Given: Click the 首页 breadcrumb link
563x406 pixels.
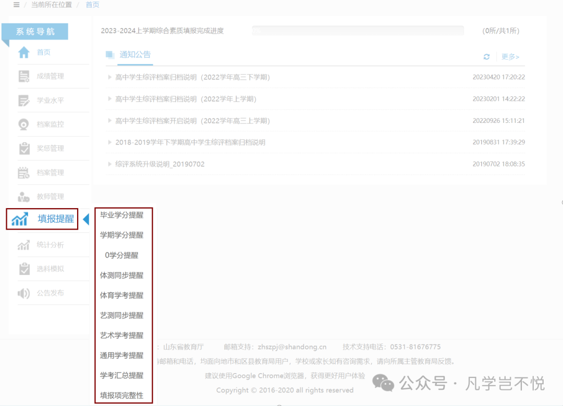Looking at the screenshot, I should click(x=92, y=5).
